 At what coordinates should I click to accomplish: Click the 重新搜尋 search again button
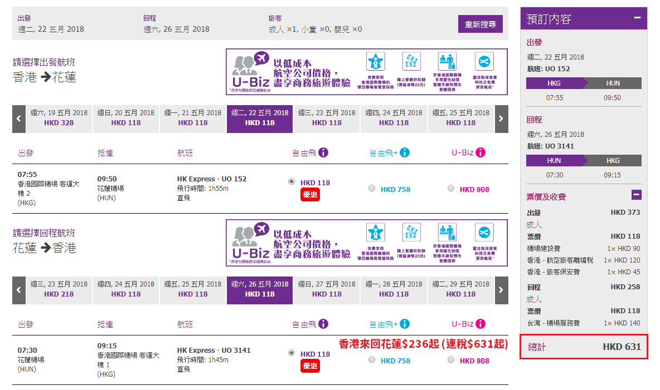[x=481, y=24]
